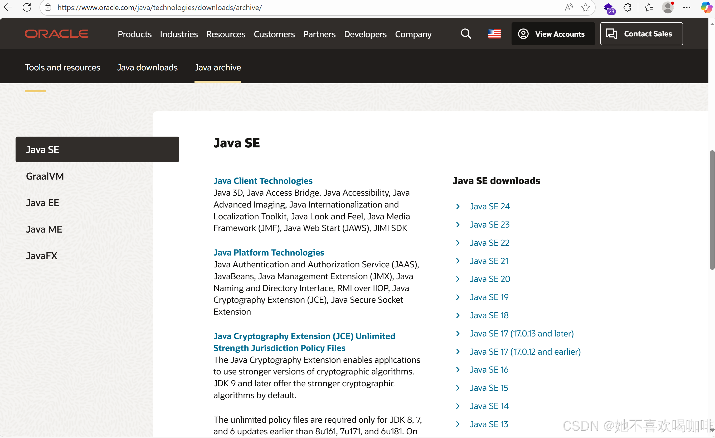Click the browser back arrow

(8, 7)
